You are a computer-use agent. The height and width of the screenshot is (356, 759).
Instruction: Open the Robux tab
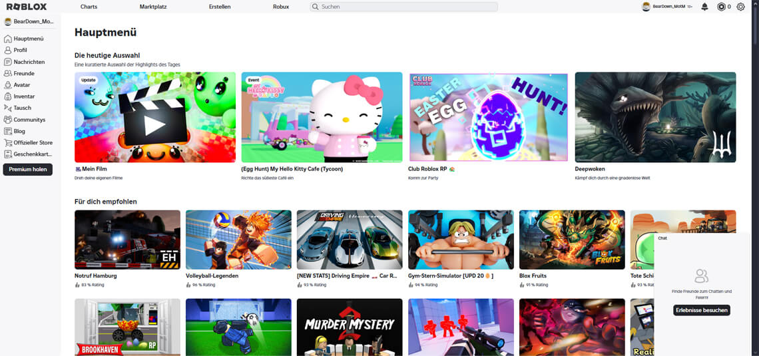point(281,7)
